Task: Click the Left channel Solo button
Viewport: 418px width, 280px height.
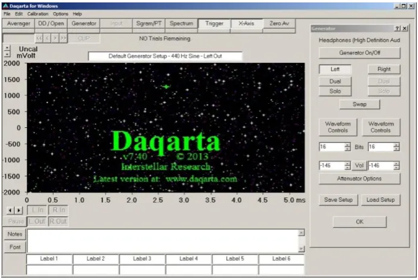Action: [x=335, y=91]
